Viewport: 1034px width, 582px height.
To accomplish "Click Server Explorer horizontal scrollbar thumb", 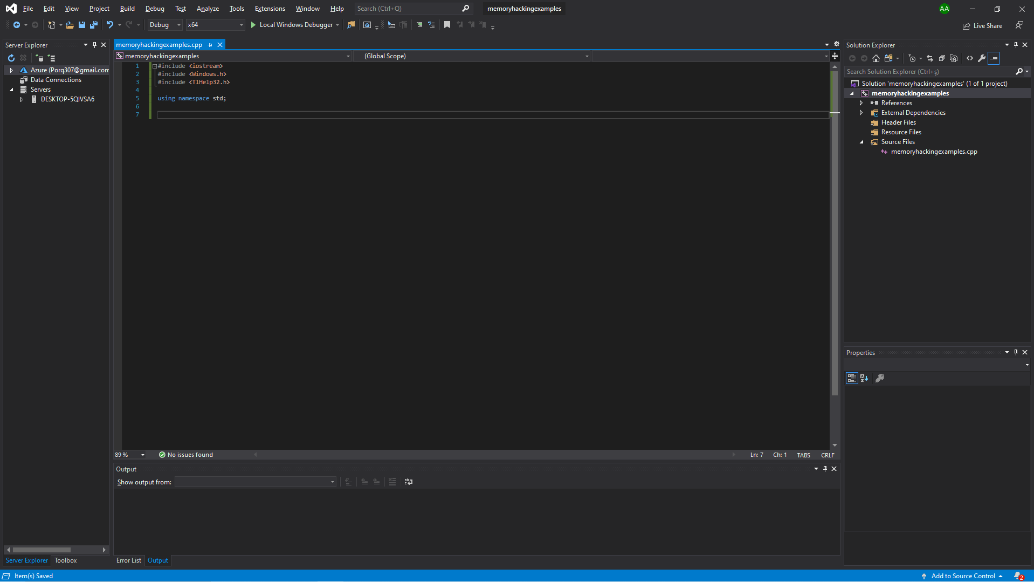I will [42, 550].
